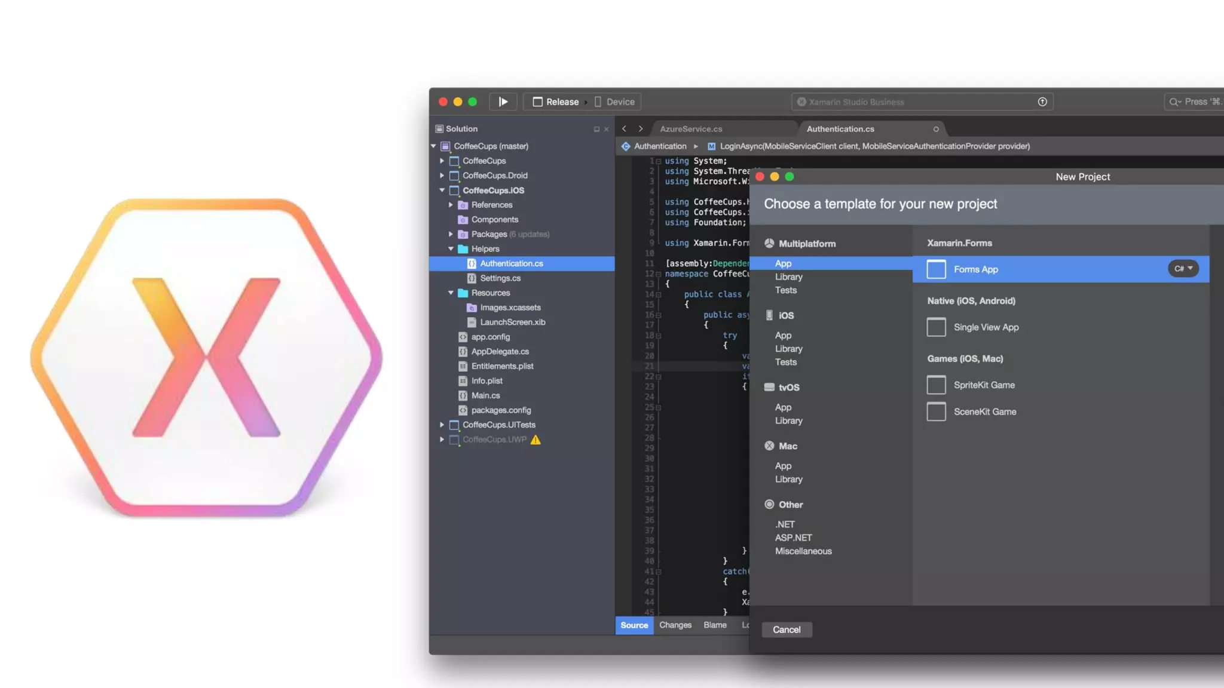Click the Single View App template icon

(x=936, y=327)
